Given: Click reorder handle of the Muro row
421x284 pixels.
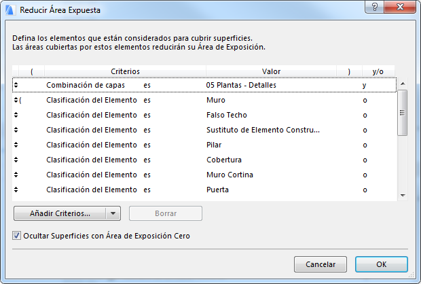Looking at the screenshot, I should point(16,100).
